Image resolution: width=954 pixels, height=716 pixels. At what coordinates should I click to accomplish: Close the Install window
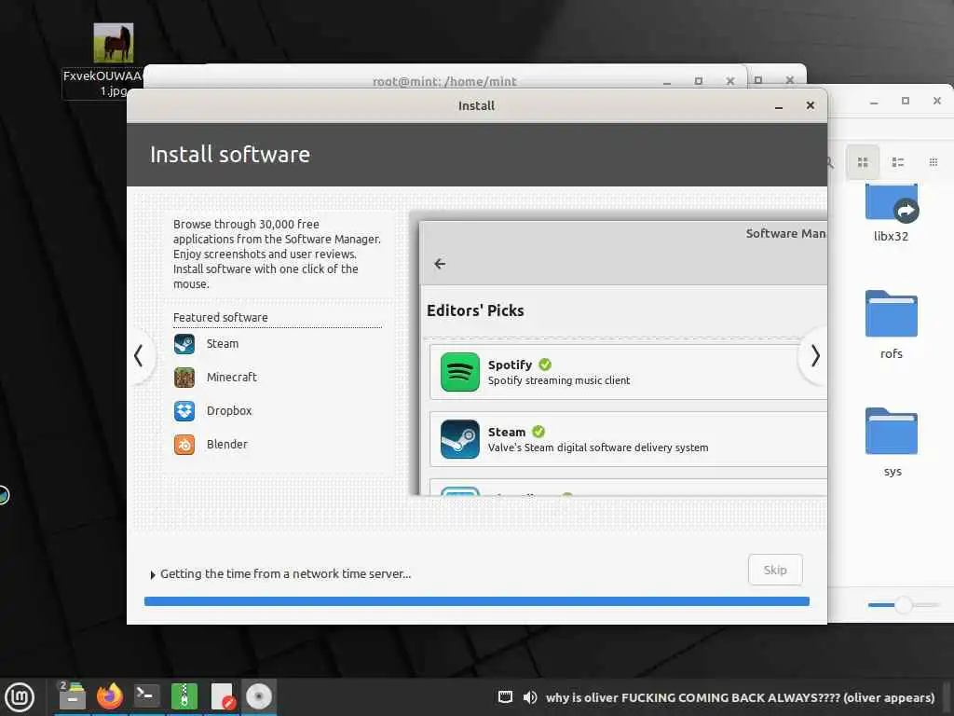tap(811, 105)
